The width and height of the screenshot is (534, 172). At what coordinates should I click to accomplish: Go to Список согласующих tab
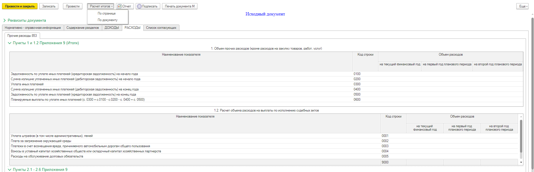coord(161,28)
